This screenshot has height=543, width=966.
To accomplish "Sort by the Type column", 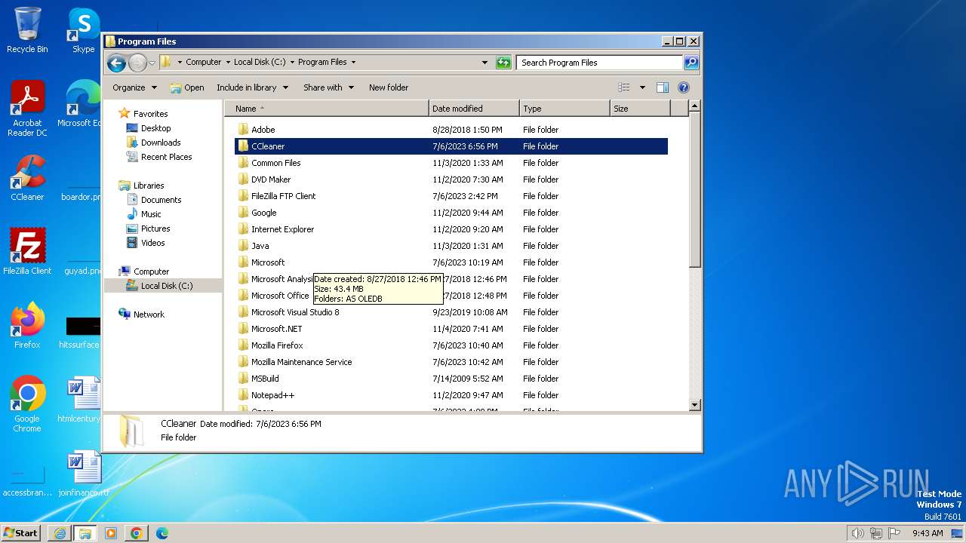I will pyautogui.click(x=565, y=109).
